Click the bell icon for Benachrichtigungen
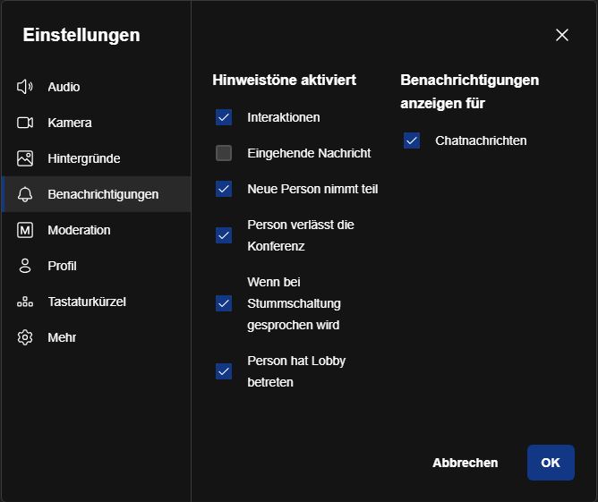This screenshot has width=598, height=502. tap(25, 194)
